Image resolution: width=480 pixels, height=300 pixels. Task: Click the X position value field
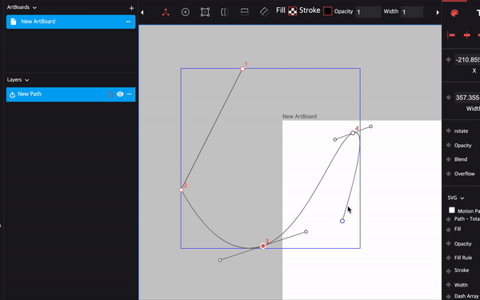tap(467, 60)
